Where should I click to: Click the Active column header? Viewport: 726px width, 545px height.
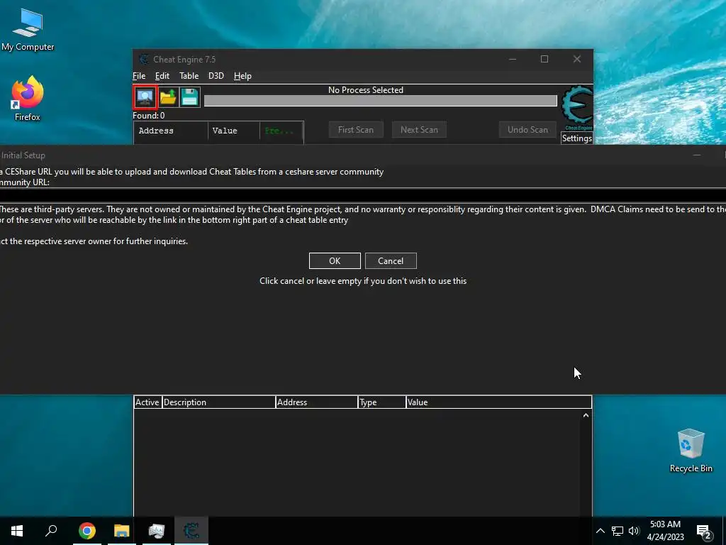(147, 402)
